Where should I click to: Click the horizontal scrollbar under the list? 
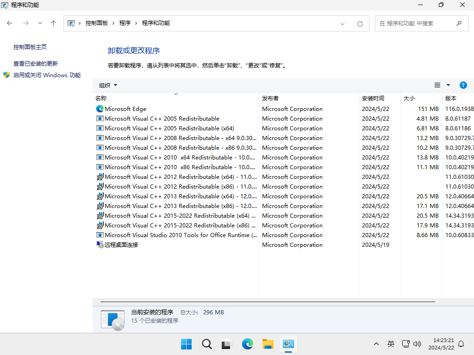[x=268, y=301]
